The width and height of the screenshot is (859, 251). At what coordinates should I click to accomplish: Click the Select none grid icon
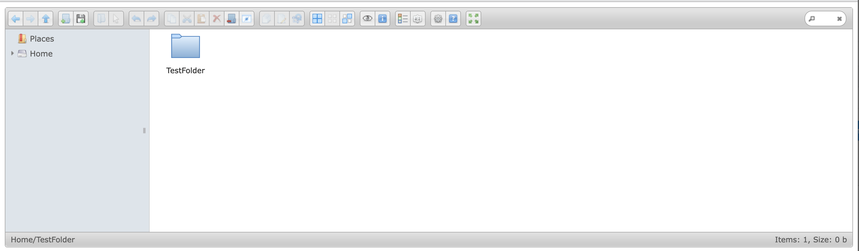(332, 19)
